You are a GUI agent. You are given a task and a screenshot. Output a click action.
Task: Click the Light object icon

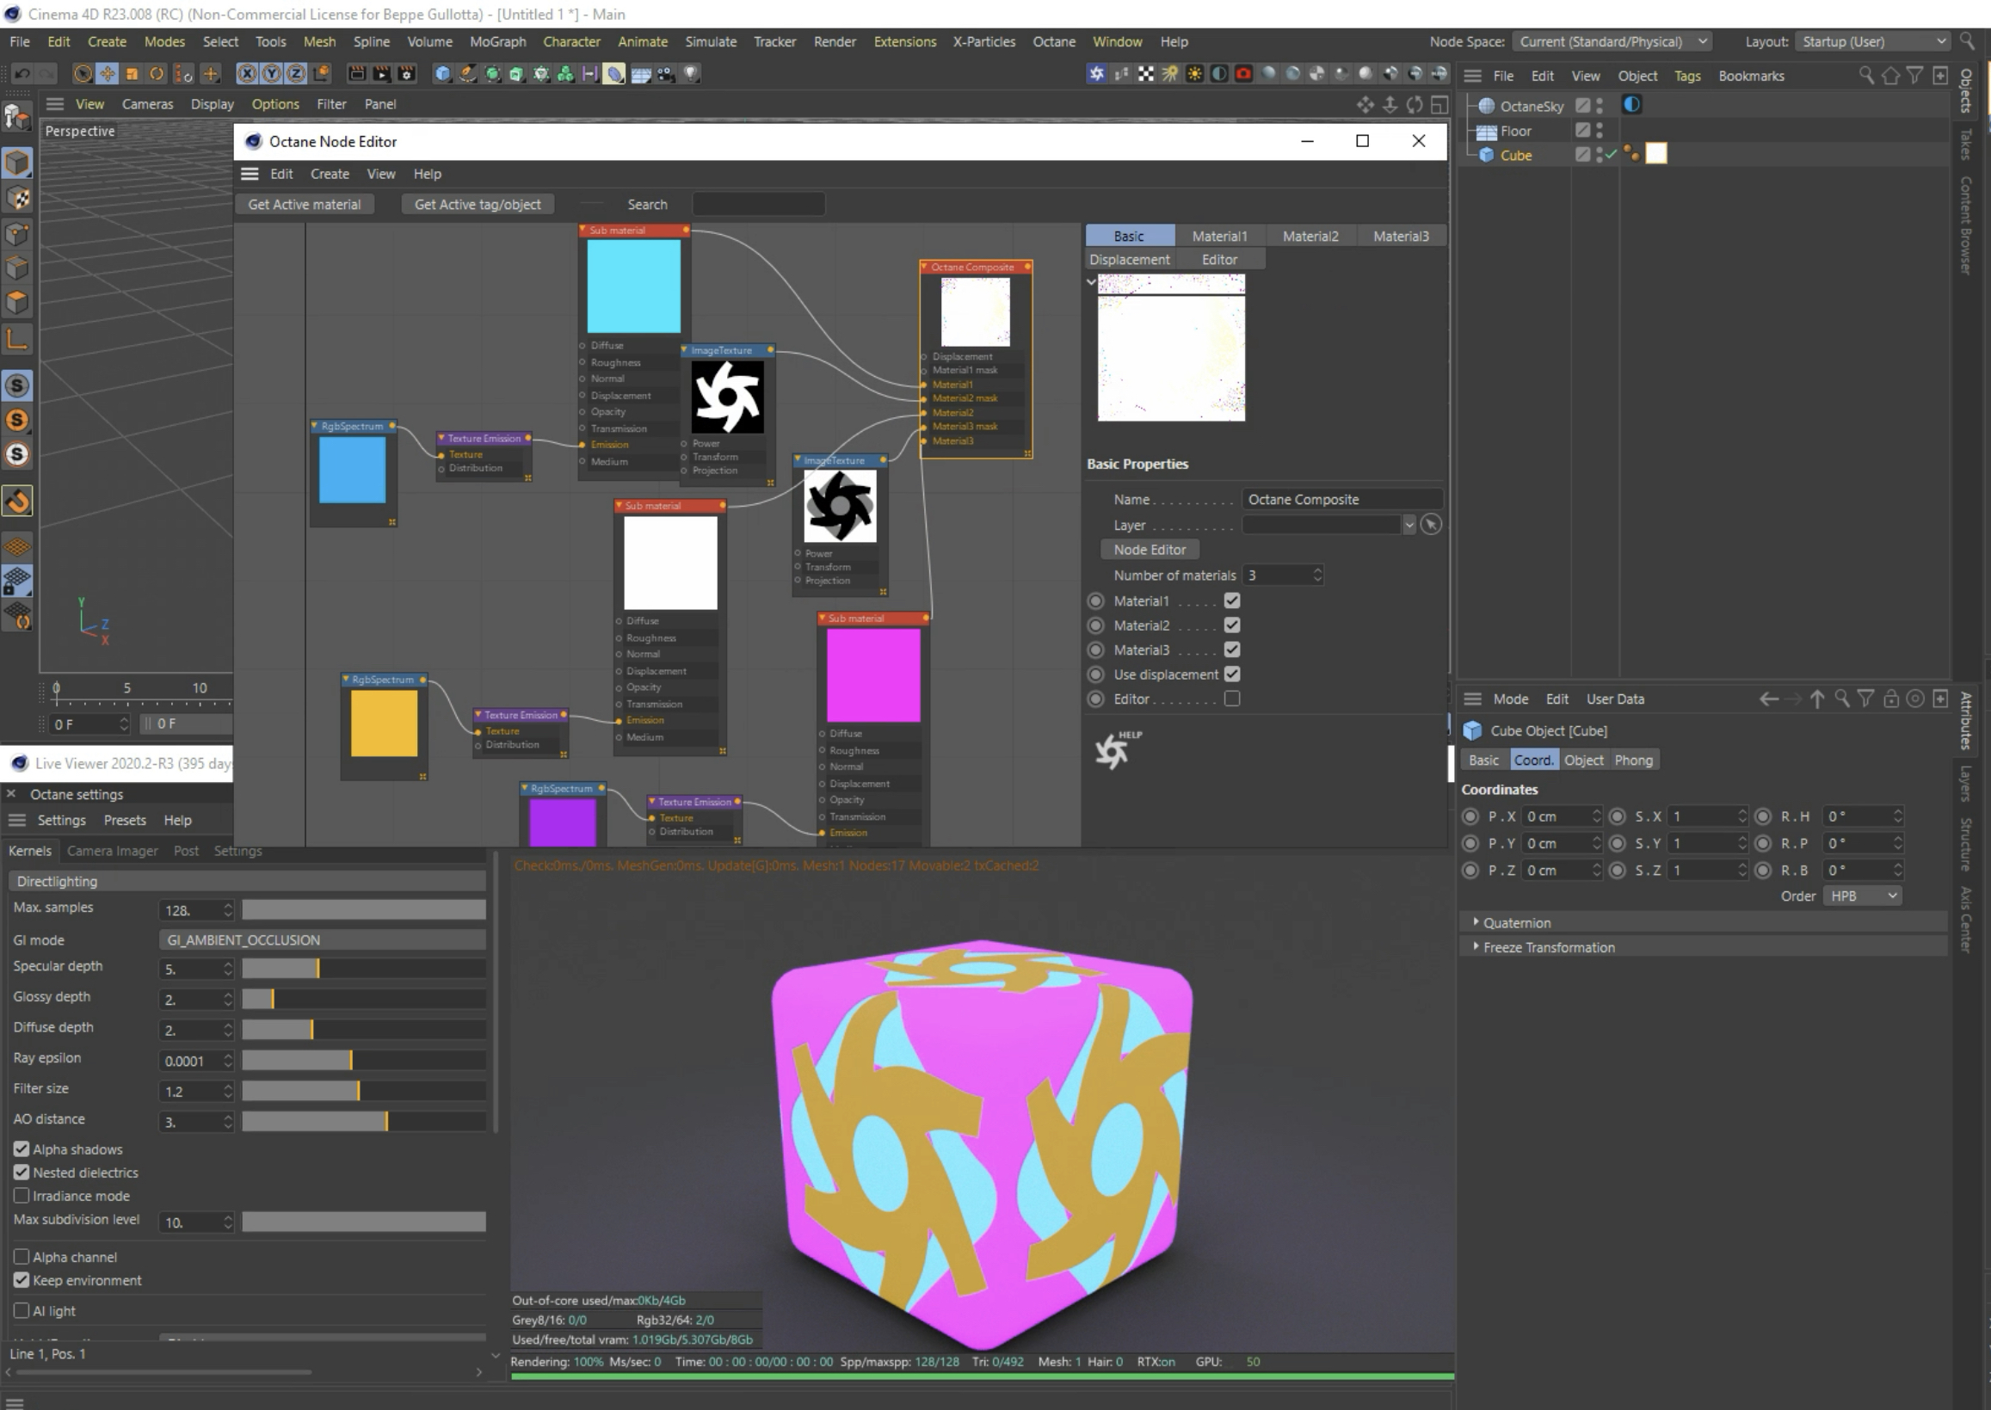691,74
